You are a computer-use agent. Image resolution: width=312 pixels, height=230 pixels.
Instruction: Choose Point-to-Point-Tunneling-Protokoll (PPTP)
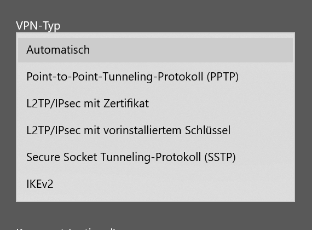click(x=155, y=77)
